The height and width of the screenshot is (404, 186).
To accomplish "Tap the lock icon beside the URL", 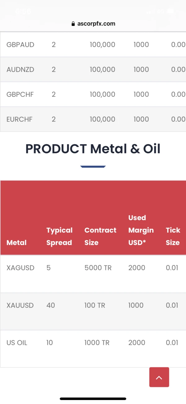I will [x=73, y=24].
